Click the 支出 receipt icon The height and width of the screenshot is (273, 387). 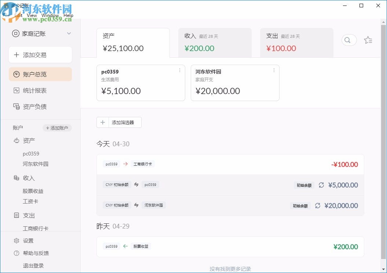pos(16,215)
